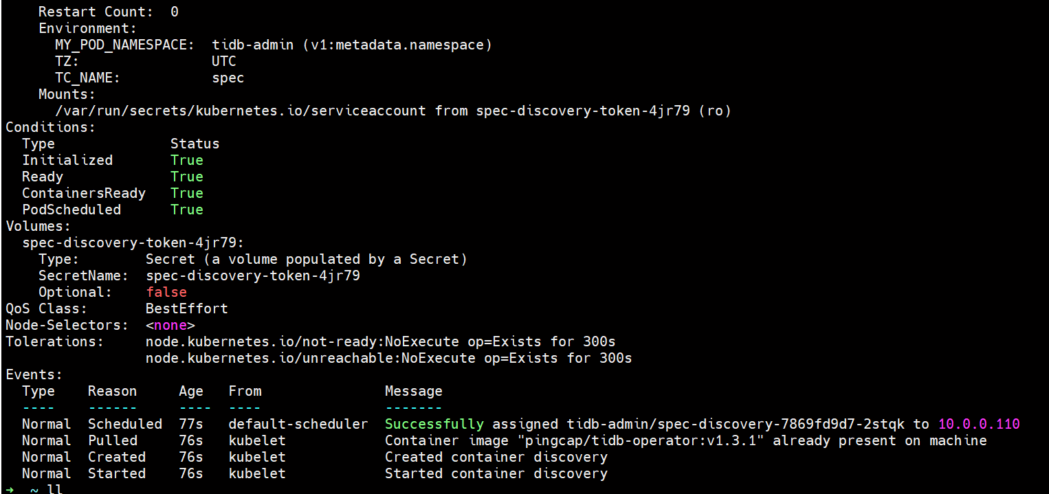Image resolution: width=1049 pixels, height=494 pixels.
Task: Click the SecretName value spec-discovery-token-4jr79
Action: coord(253,276)
